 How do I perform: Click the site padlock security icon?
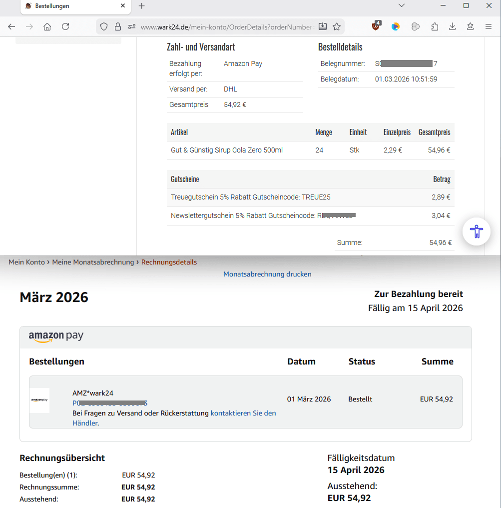click(118, 26)
